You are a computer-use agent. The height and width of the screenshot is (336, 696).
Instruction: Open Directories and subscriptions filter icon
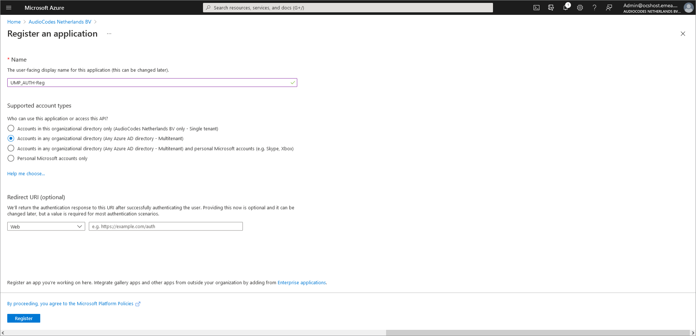(551, 8)
